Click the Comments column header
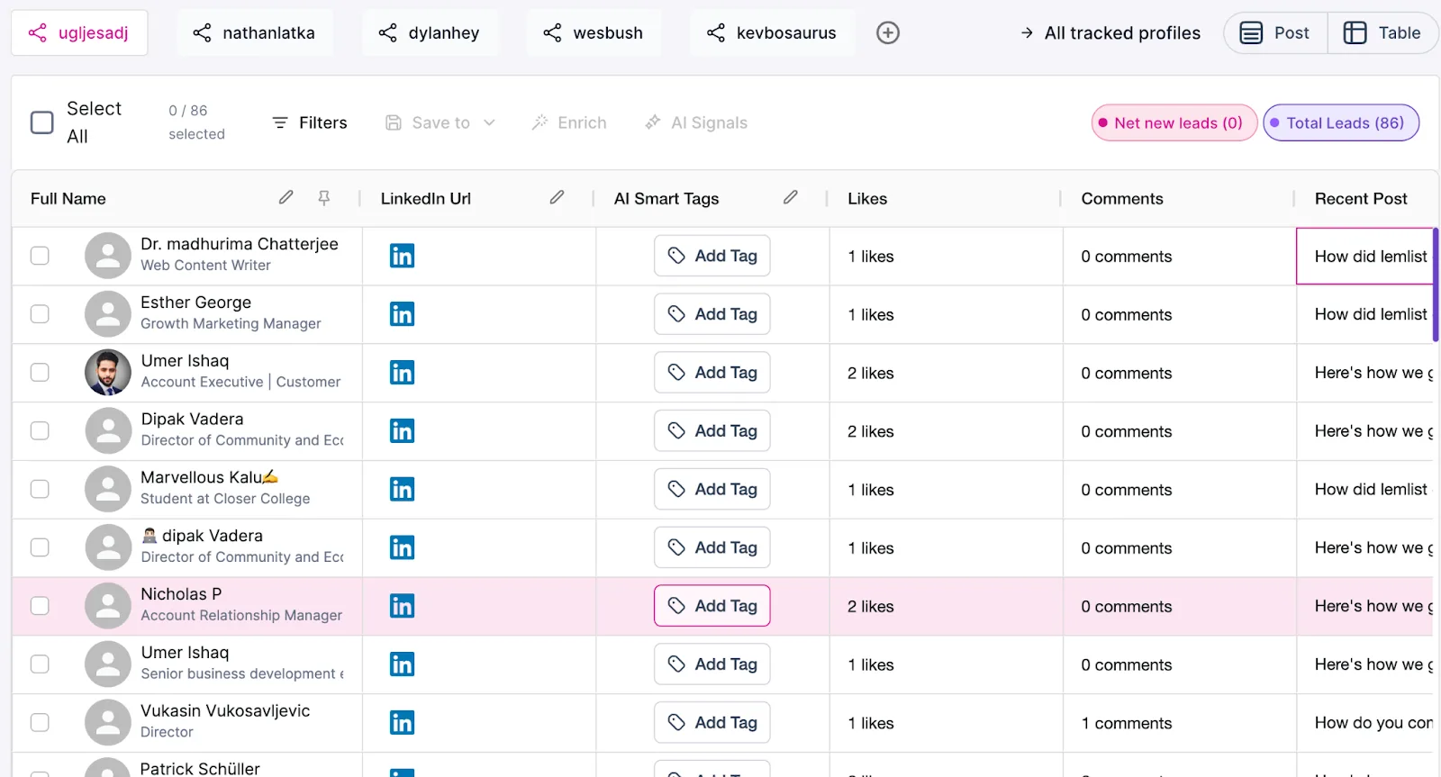1441x777 pixels. (x=1122, y=198)
